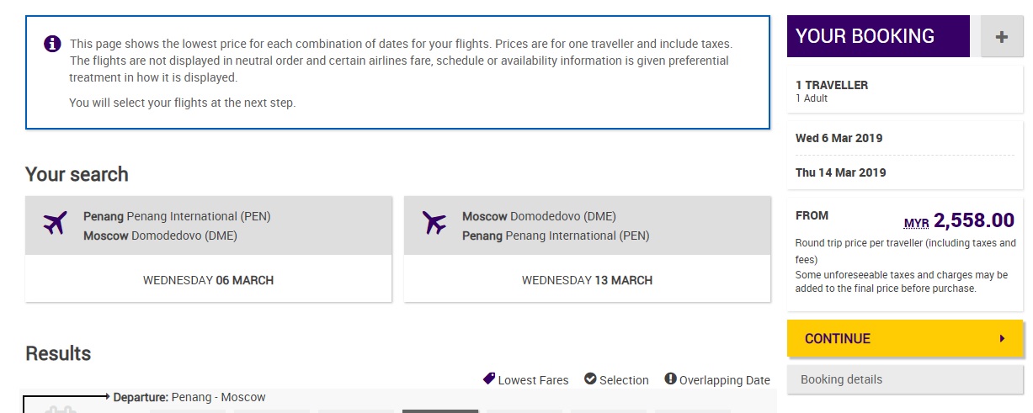Click the MYR currency abbreviation
1033x413 pixels.
pyautogui.click(x=916, y=223)
